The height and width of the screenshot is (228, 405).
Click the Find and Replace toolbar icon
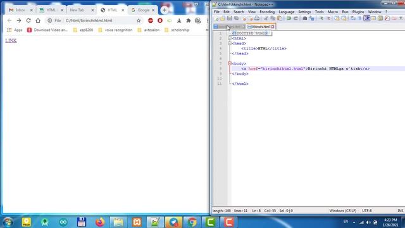pyautogui.click(x=312, y=18)
